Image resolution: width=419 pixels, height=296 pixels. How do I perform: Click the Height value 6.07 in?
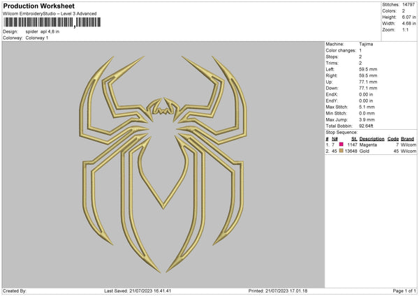409,17
